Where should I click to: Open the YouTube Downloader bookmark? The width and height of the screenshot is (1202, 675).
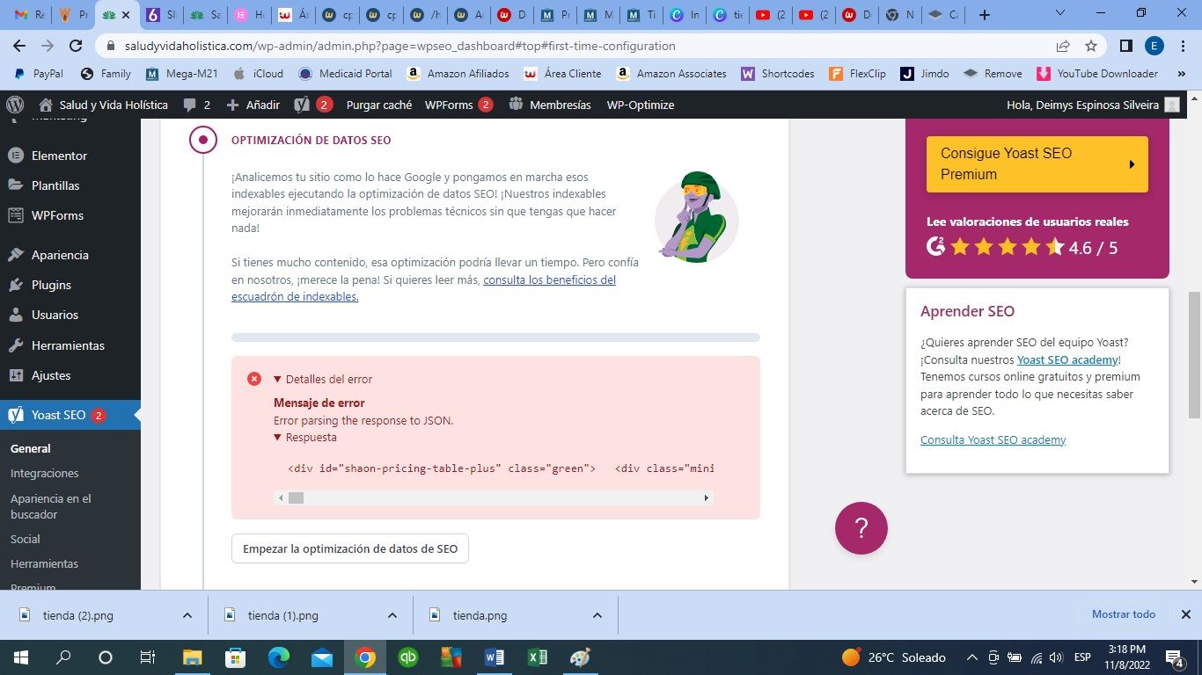point(1097,74)
